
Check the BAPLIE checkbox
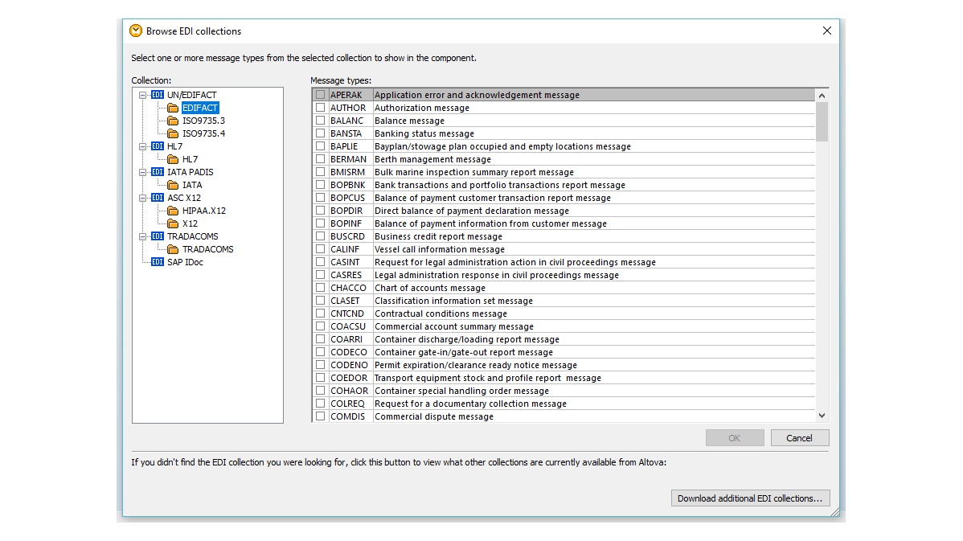coord(321,147)
